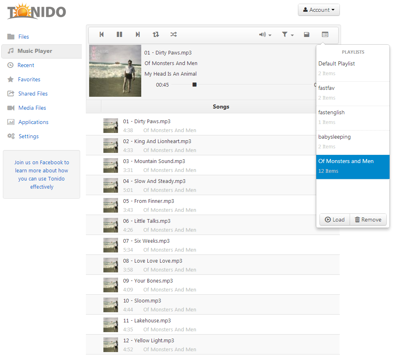Select the babysleeping playlist
This screenshot has height=361, width=394.
pyautogui.click(x=353, y=141)
